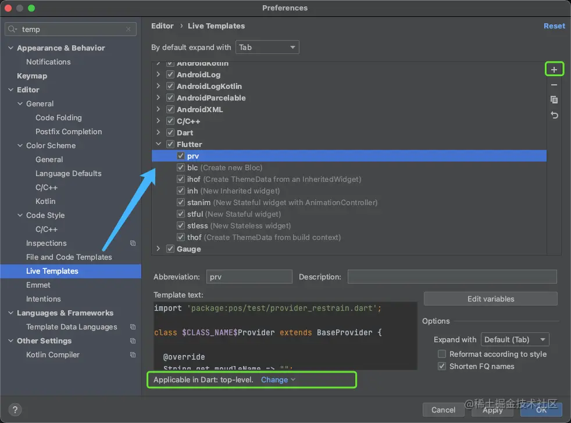Image resolution: width=571 pixels, height=423 pixels.
Task: Open Template Data Languages page
Action: click(72, 327)
